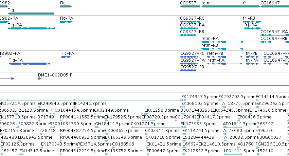Click EST LD38943.5prime
The image size is (289, 156).
pyautogui.click(x=35, y=137)
